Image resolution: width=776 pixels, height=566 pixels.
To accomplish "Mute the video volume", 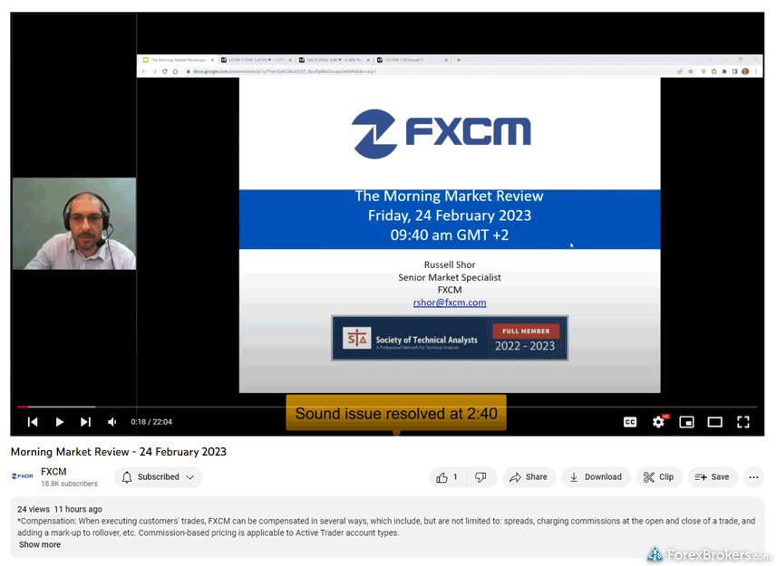I will click(112, 422).
